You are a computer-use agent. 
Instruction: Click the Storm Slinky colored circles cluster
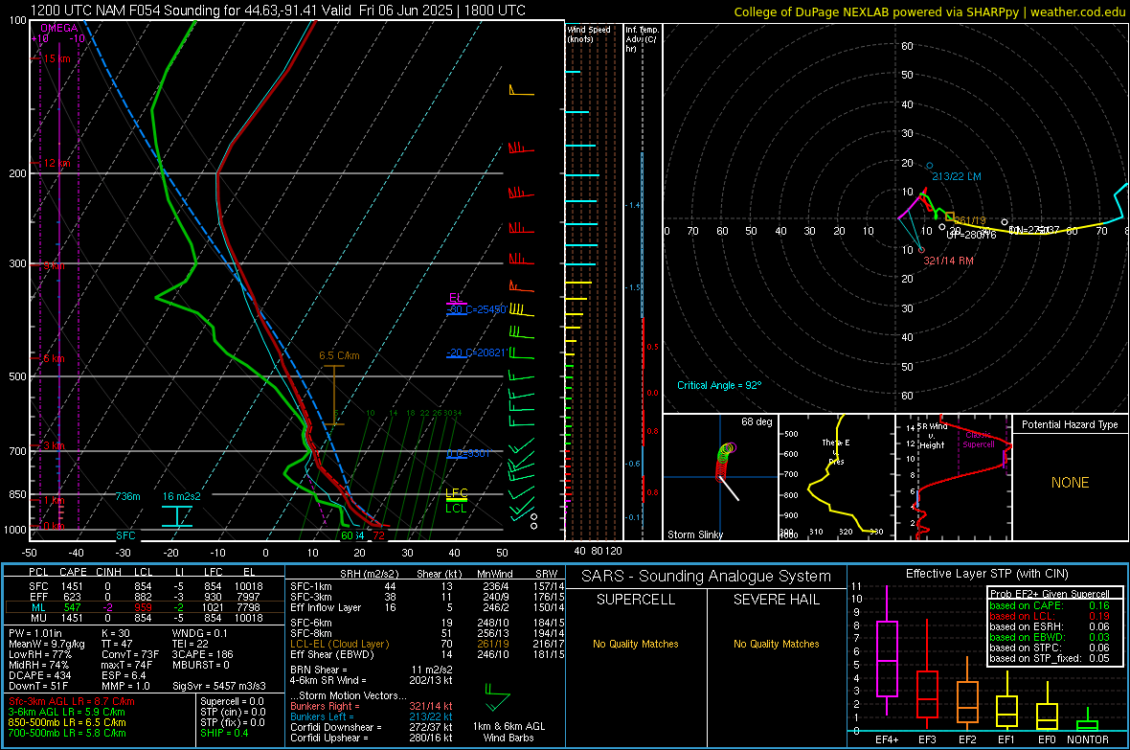tap(725, 461)
